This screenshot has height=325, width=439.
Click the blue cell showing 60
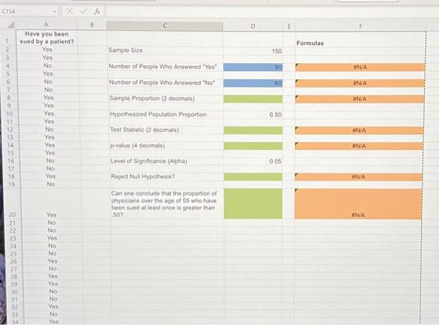pyautogui.click(x=253, y=83)
